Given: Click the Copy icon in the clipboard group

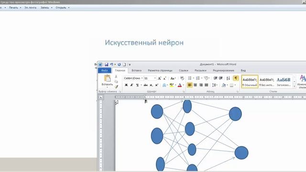Looking at the screenshot, I should 116,82.
